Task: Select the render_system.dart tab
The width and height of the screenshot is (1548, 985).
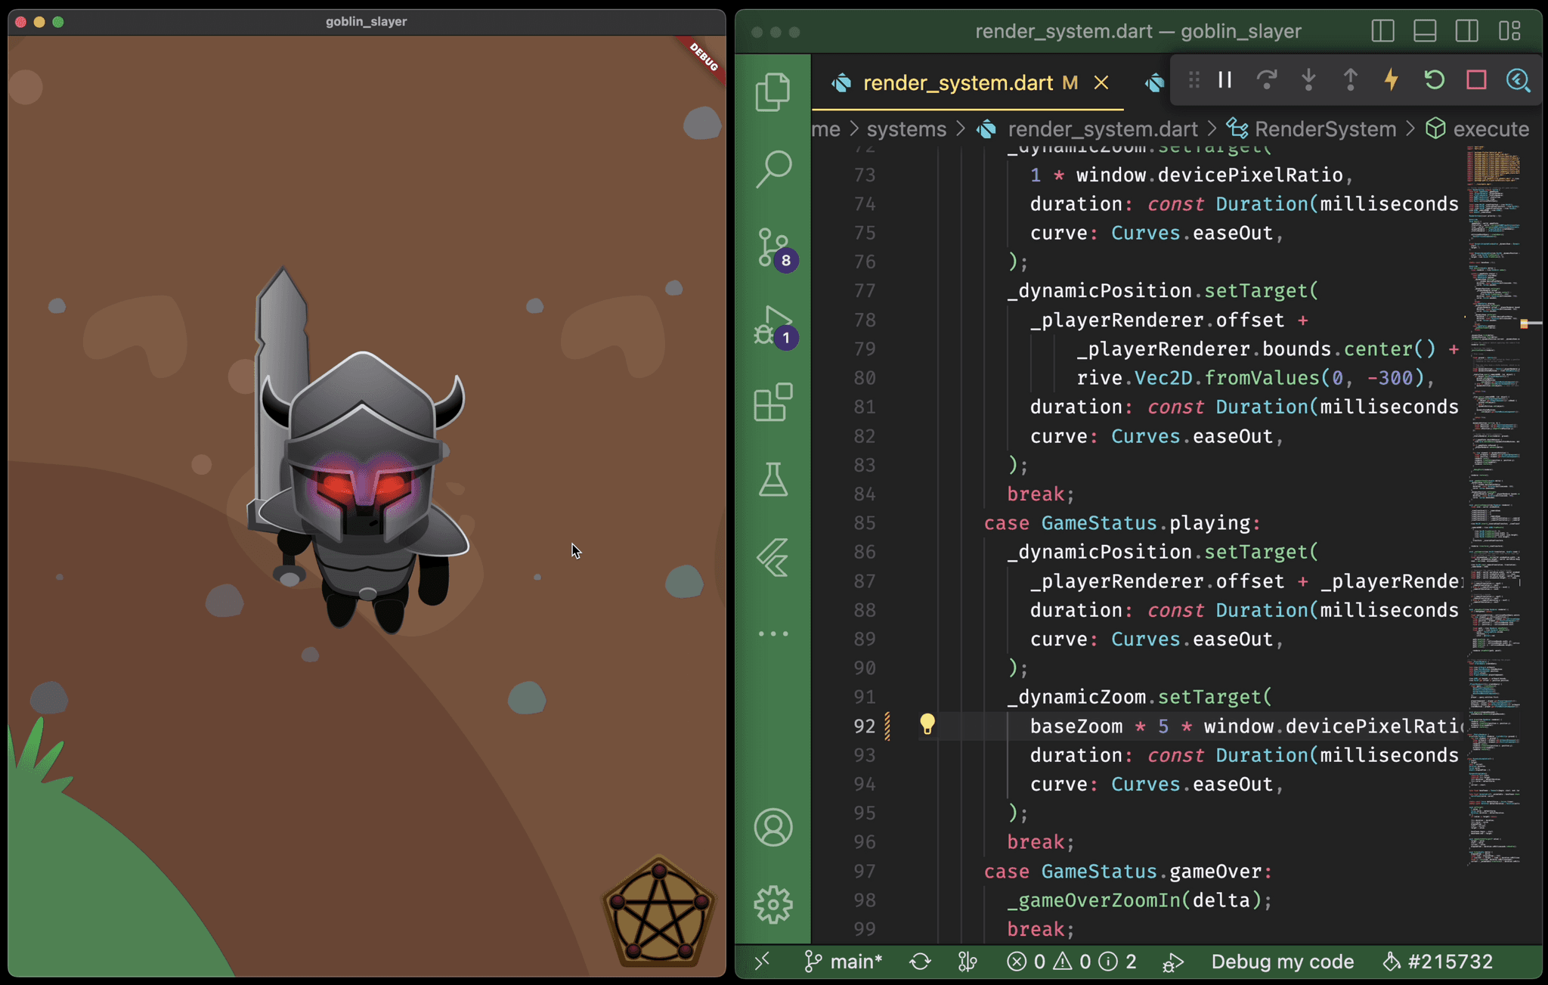Action: point(957,82)
